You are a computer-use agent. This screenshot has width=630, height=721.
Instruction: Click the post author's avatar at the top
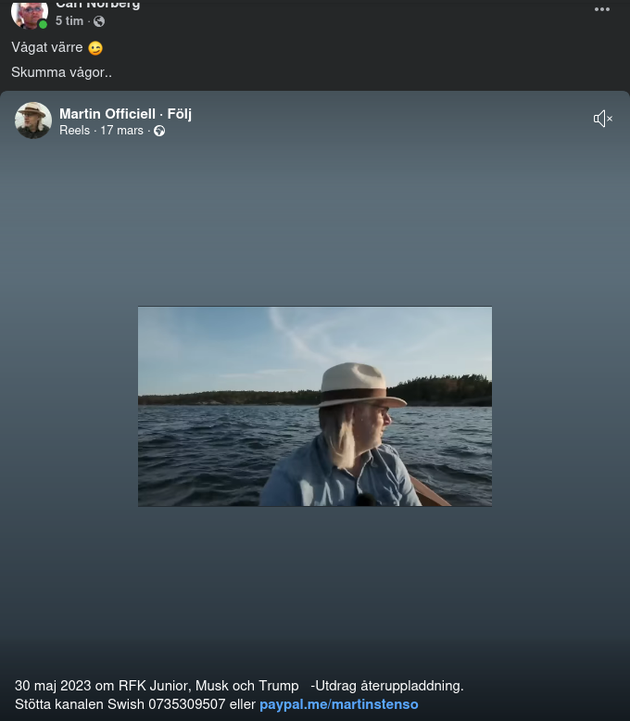point(30,13)
